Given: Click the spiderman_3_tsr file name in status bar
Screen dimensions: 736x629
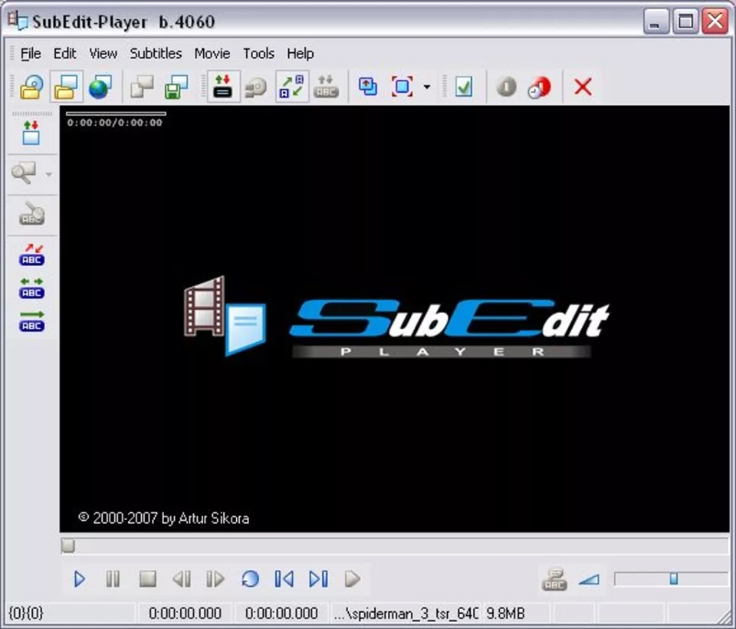Looking at the screenshot, I should (x=406, y=614).
